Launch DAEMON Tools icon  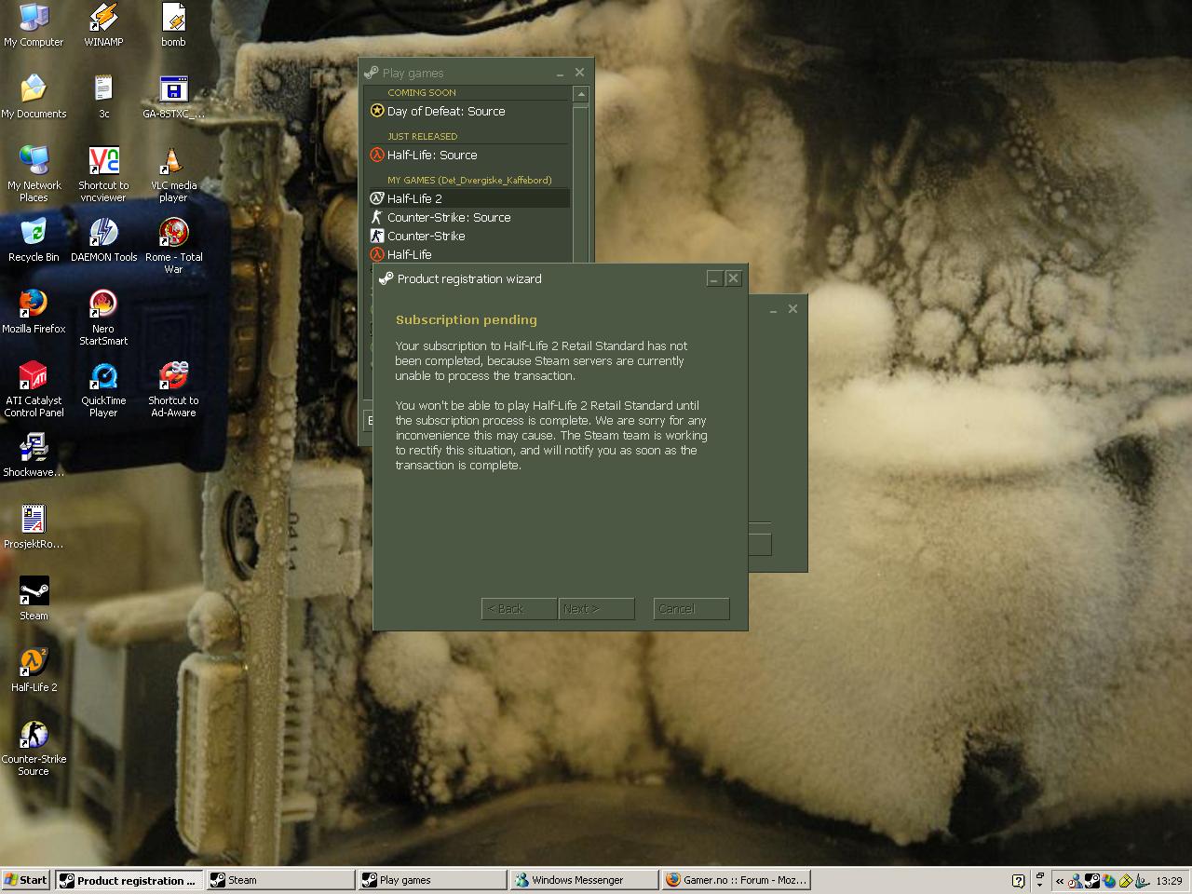tap(103, 240)
